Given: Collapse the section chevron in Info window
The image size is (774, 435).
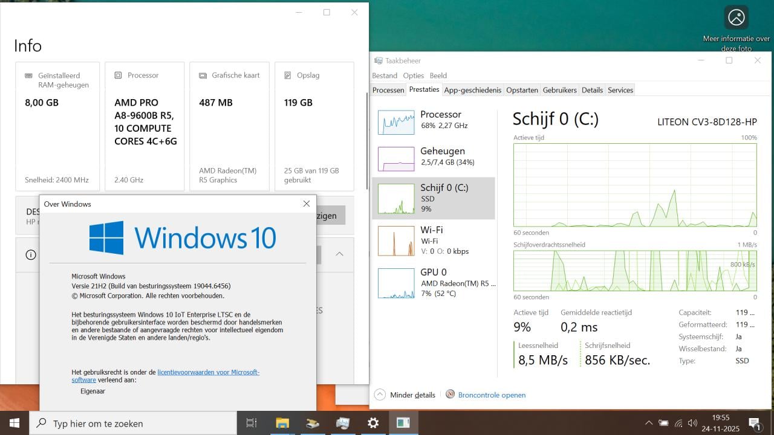Looking at the screenshot, I should (339, 254).
